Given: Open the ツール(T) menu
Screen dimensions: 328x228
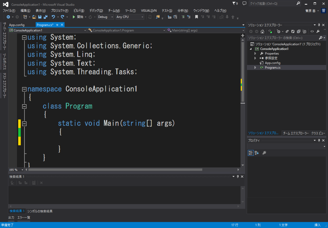Looking at the screenshot, I should [x=130, y=11].
